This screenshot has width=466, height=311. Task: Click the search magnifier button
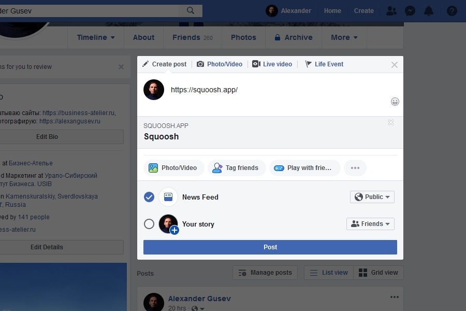191,10
